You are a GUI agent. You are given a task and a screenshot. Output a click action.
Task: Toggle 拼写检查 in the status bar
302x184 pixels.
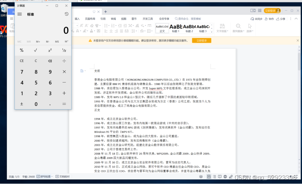click(44, 176)
